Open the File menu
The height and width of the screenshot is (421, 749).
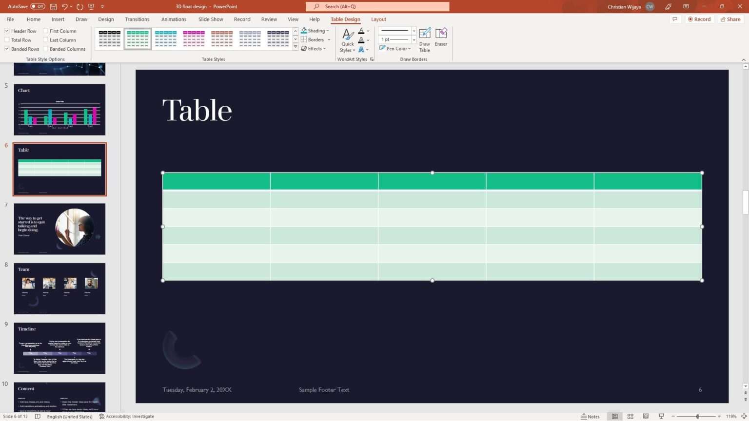(10, 19)
